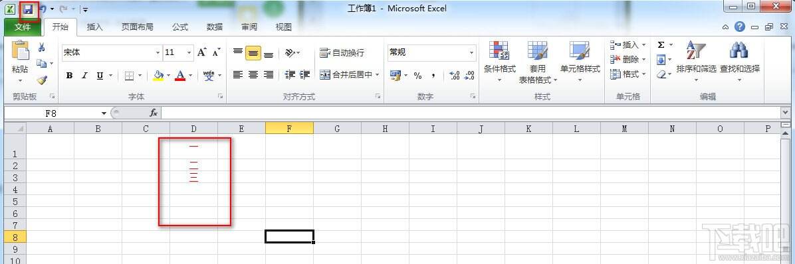The image size is (795, 264).
Task: Toggle Italic formatting
Action: (x=84, y=76)
